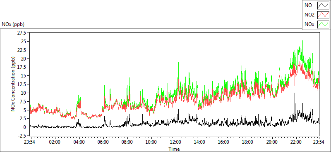This screenshot has height=152, width=331.
Task: Click the 12.5 y-axis tick value
Action: tap(22, 84)
